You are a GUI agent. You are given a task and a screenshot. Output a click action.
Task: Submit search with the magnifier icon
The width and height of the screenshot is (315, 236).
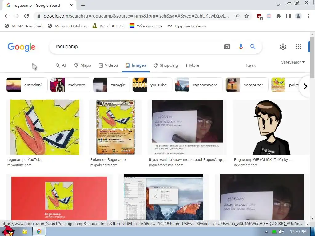click(x=253, y=47)
